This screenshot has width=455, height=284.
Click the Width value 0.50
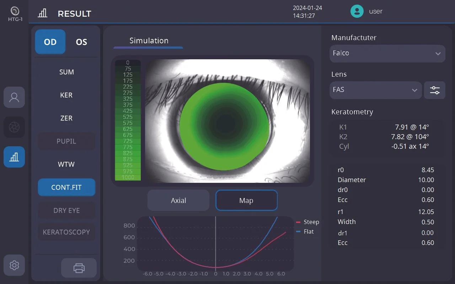[428, 222]
